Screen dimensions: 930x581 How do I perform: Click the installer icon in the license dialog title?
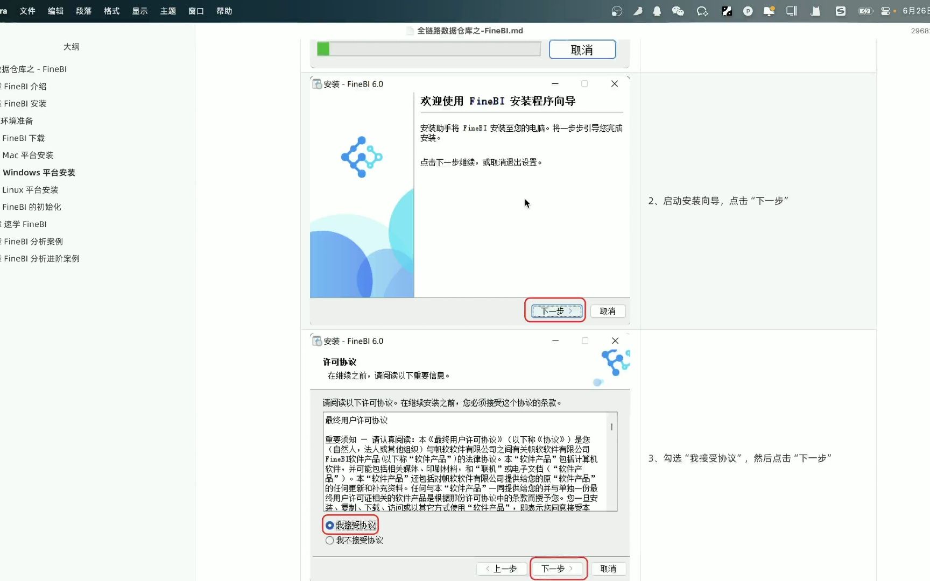(317, 341)
